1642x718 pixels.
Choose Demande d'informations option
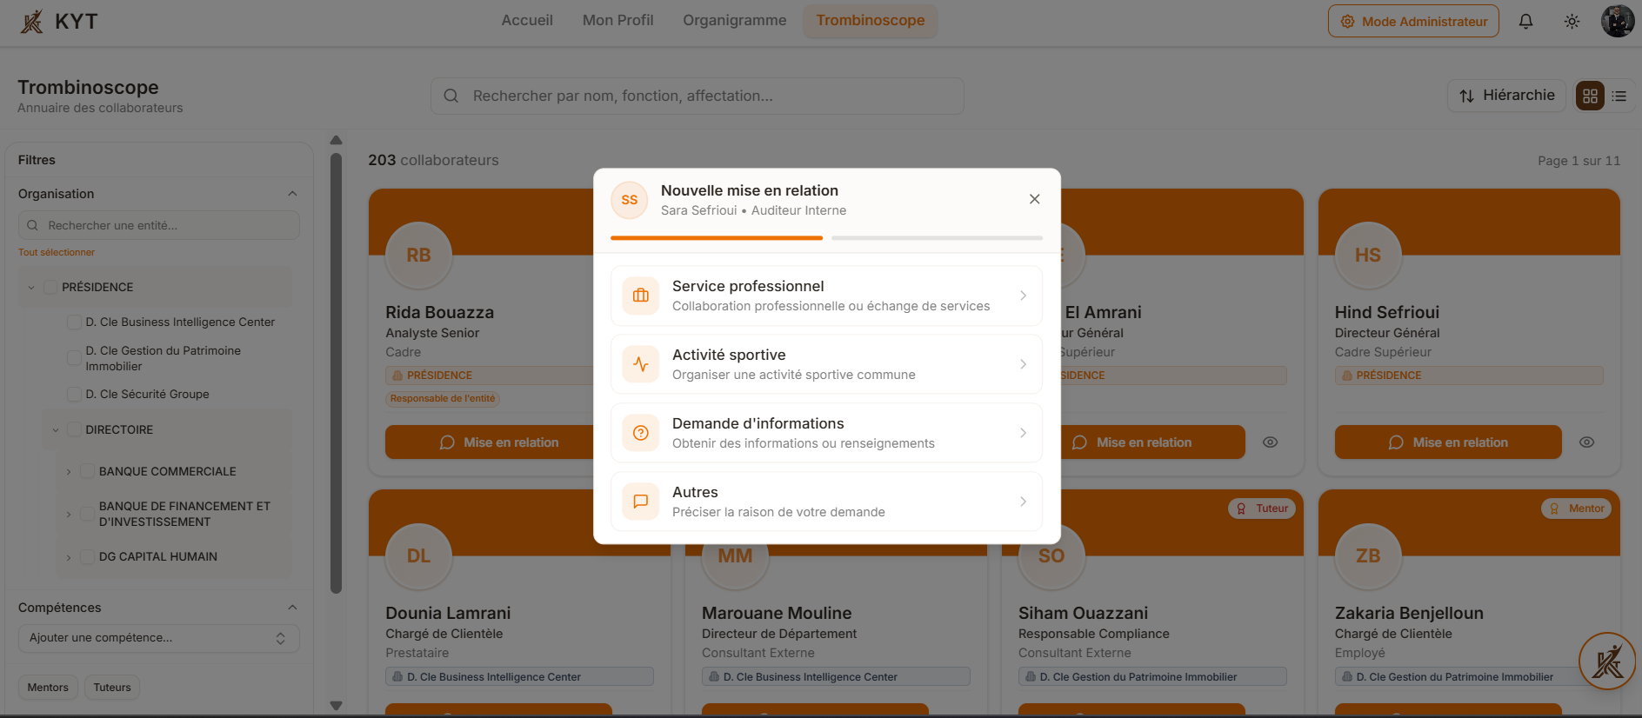point(826,433)
